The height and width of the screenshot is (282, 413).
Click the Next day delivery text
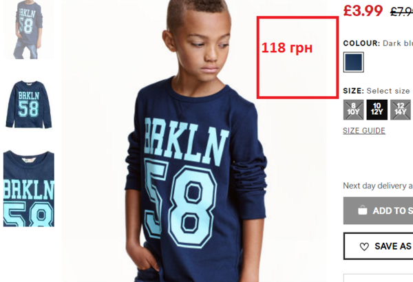point(378,186)
